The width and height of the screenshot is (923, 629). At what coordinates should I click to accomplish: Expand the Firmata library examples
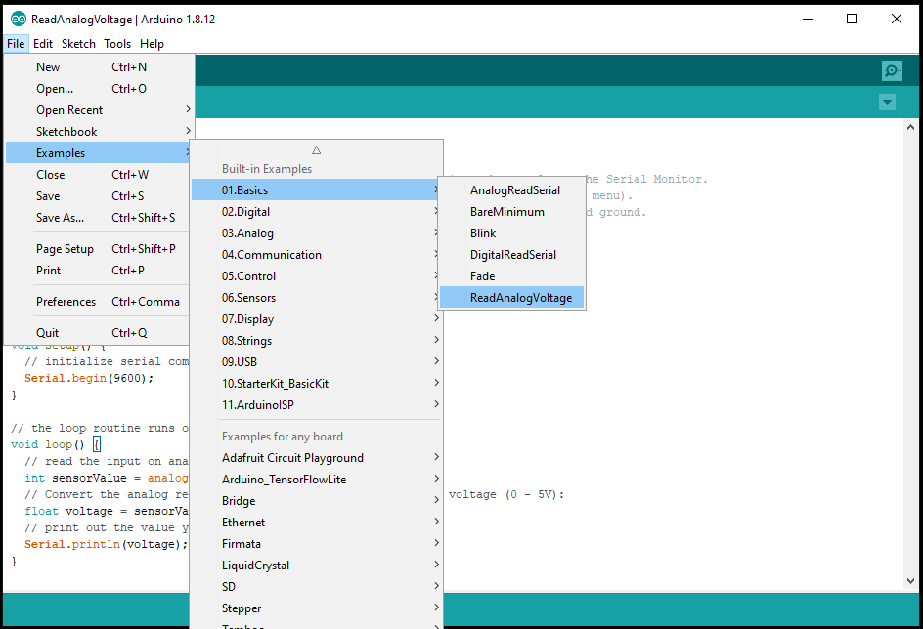coord(316,544)
